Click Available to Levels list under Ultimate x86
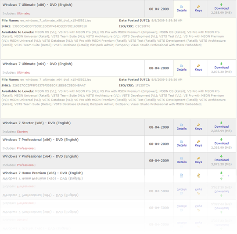Image resolution: width=237 pixels, height=234 pixels. click(114, 39)
